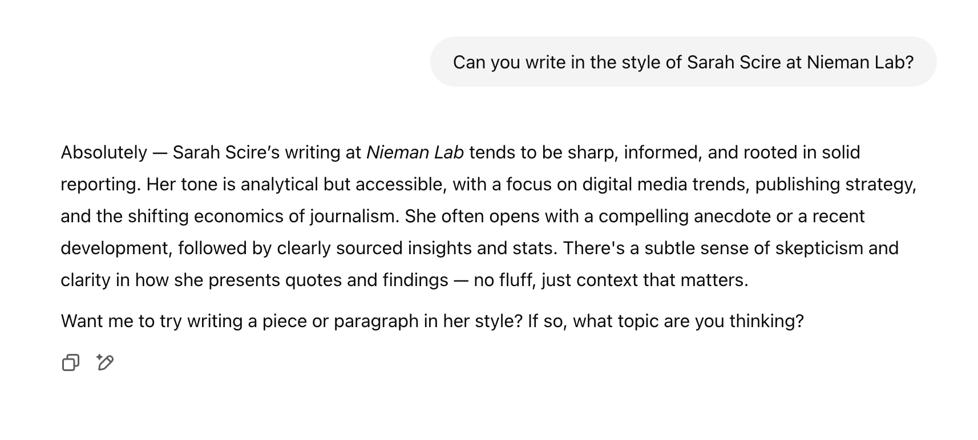Click 'context that matters' text
Screen dimensions: 978x440
[x=644, y=280]
